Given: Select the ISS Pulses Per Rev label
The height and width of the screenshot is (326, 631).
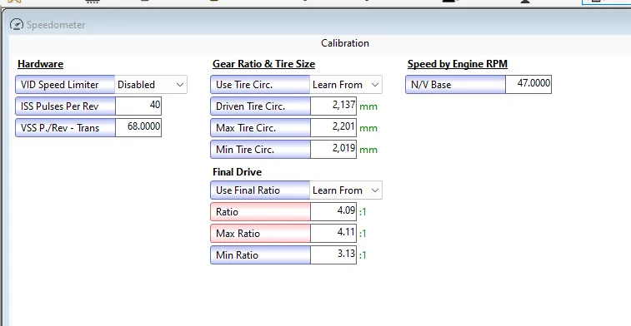Looking at the screenshot, I should tap(65, 106).
